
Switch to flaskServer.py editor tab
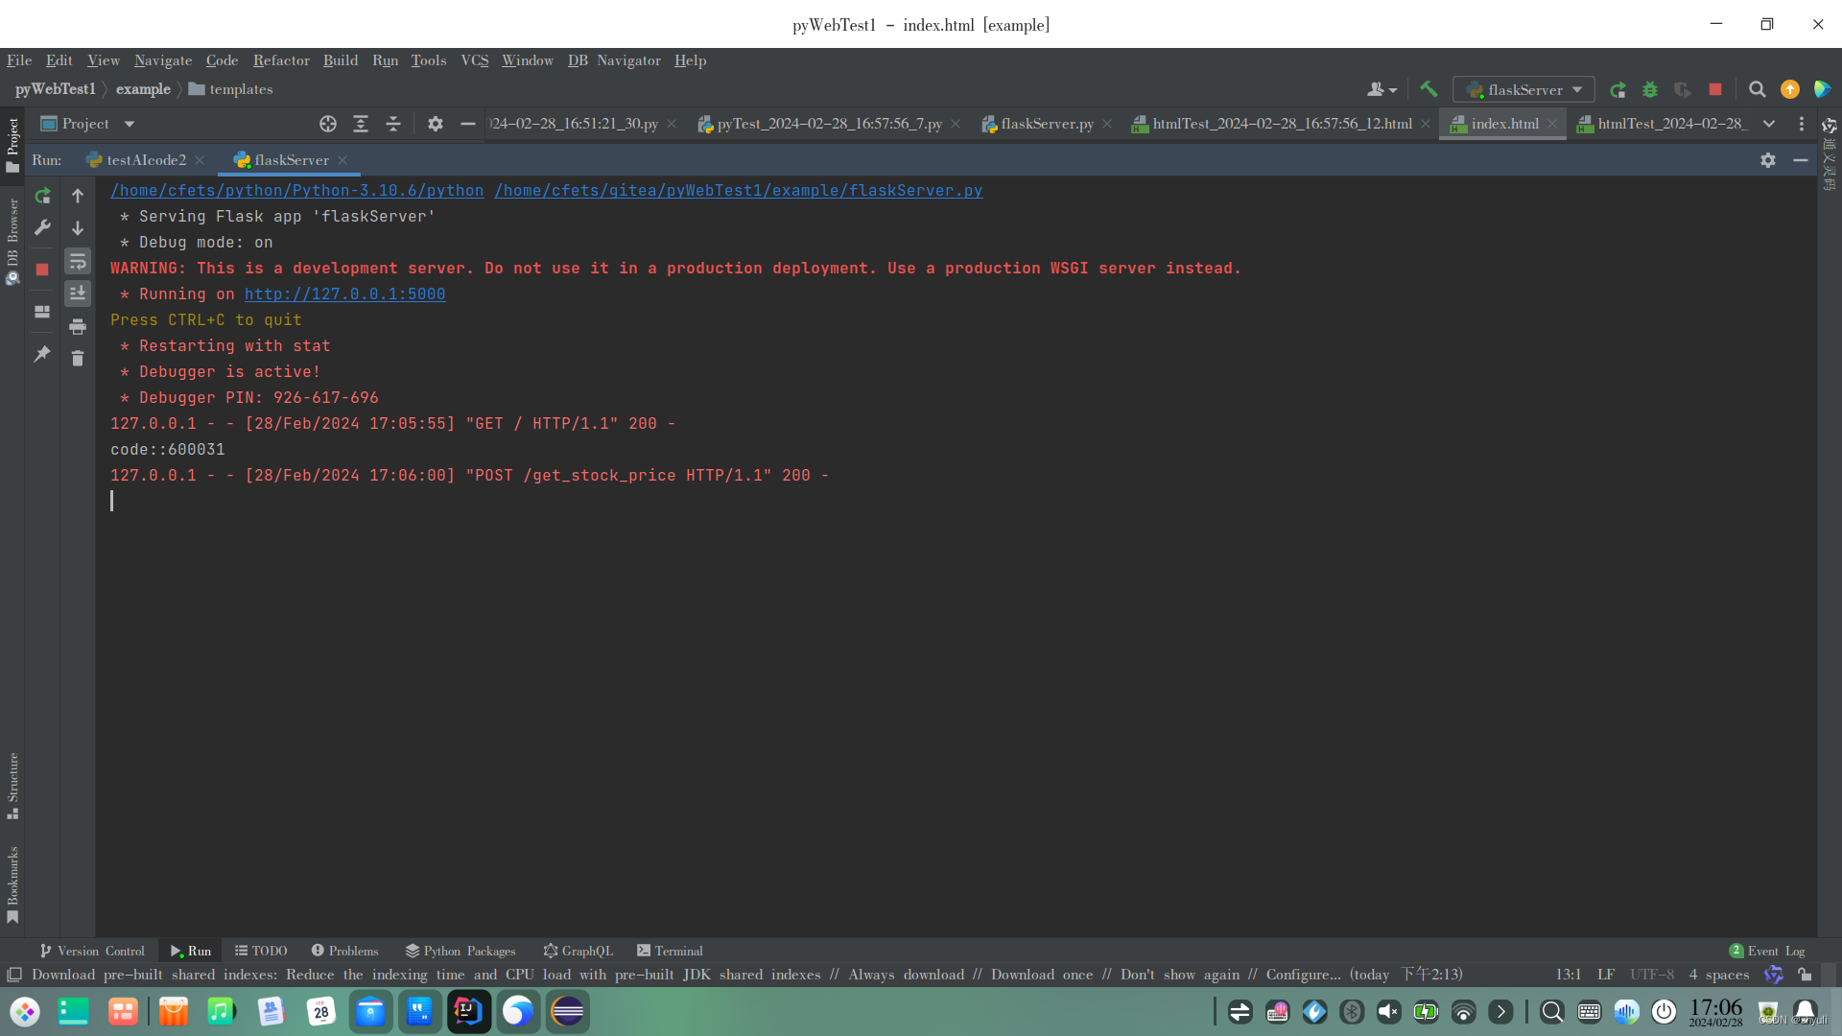1046,124
